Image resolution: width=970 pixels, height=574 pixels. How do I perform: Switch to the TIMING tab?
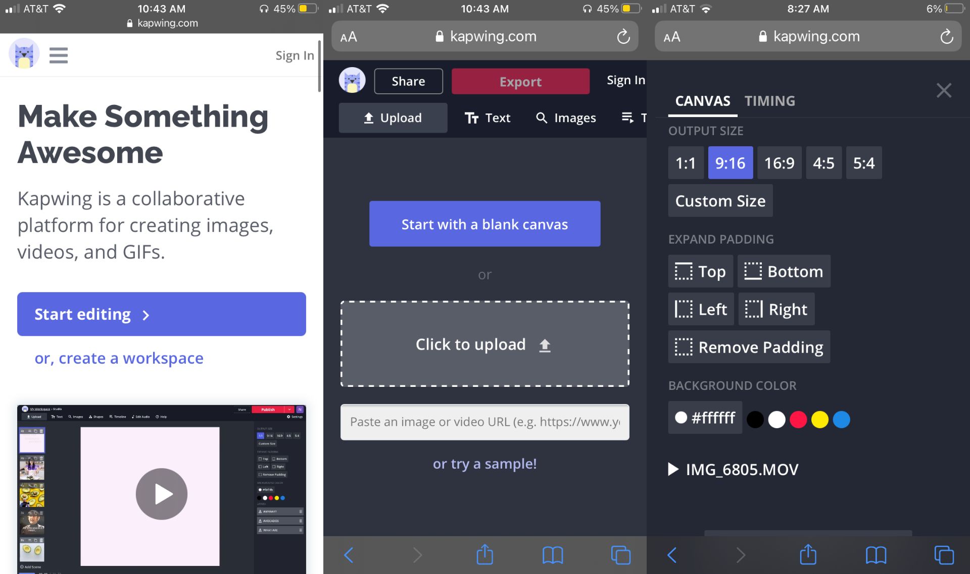[x=769, y=101]
